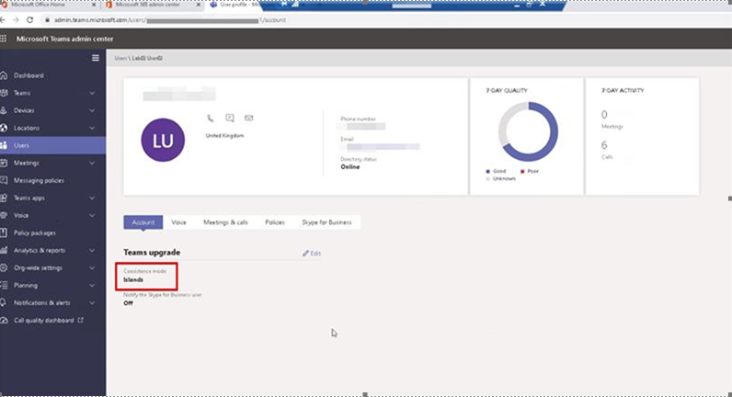Switch to Microsoft 365 admin center tab
The image size is (732, 397).
click(x=147, y=5)
